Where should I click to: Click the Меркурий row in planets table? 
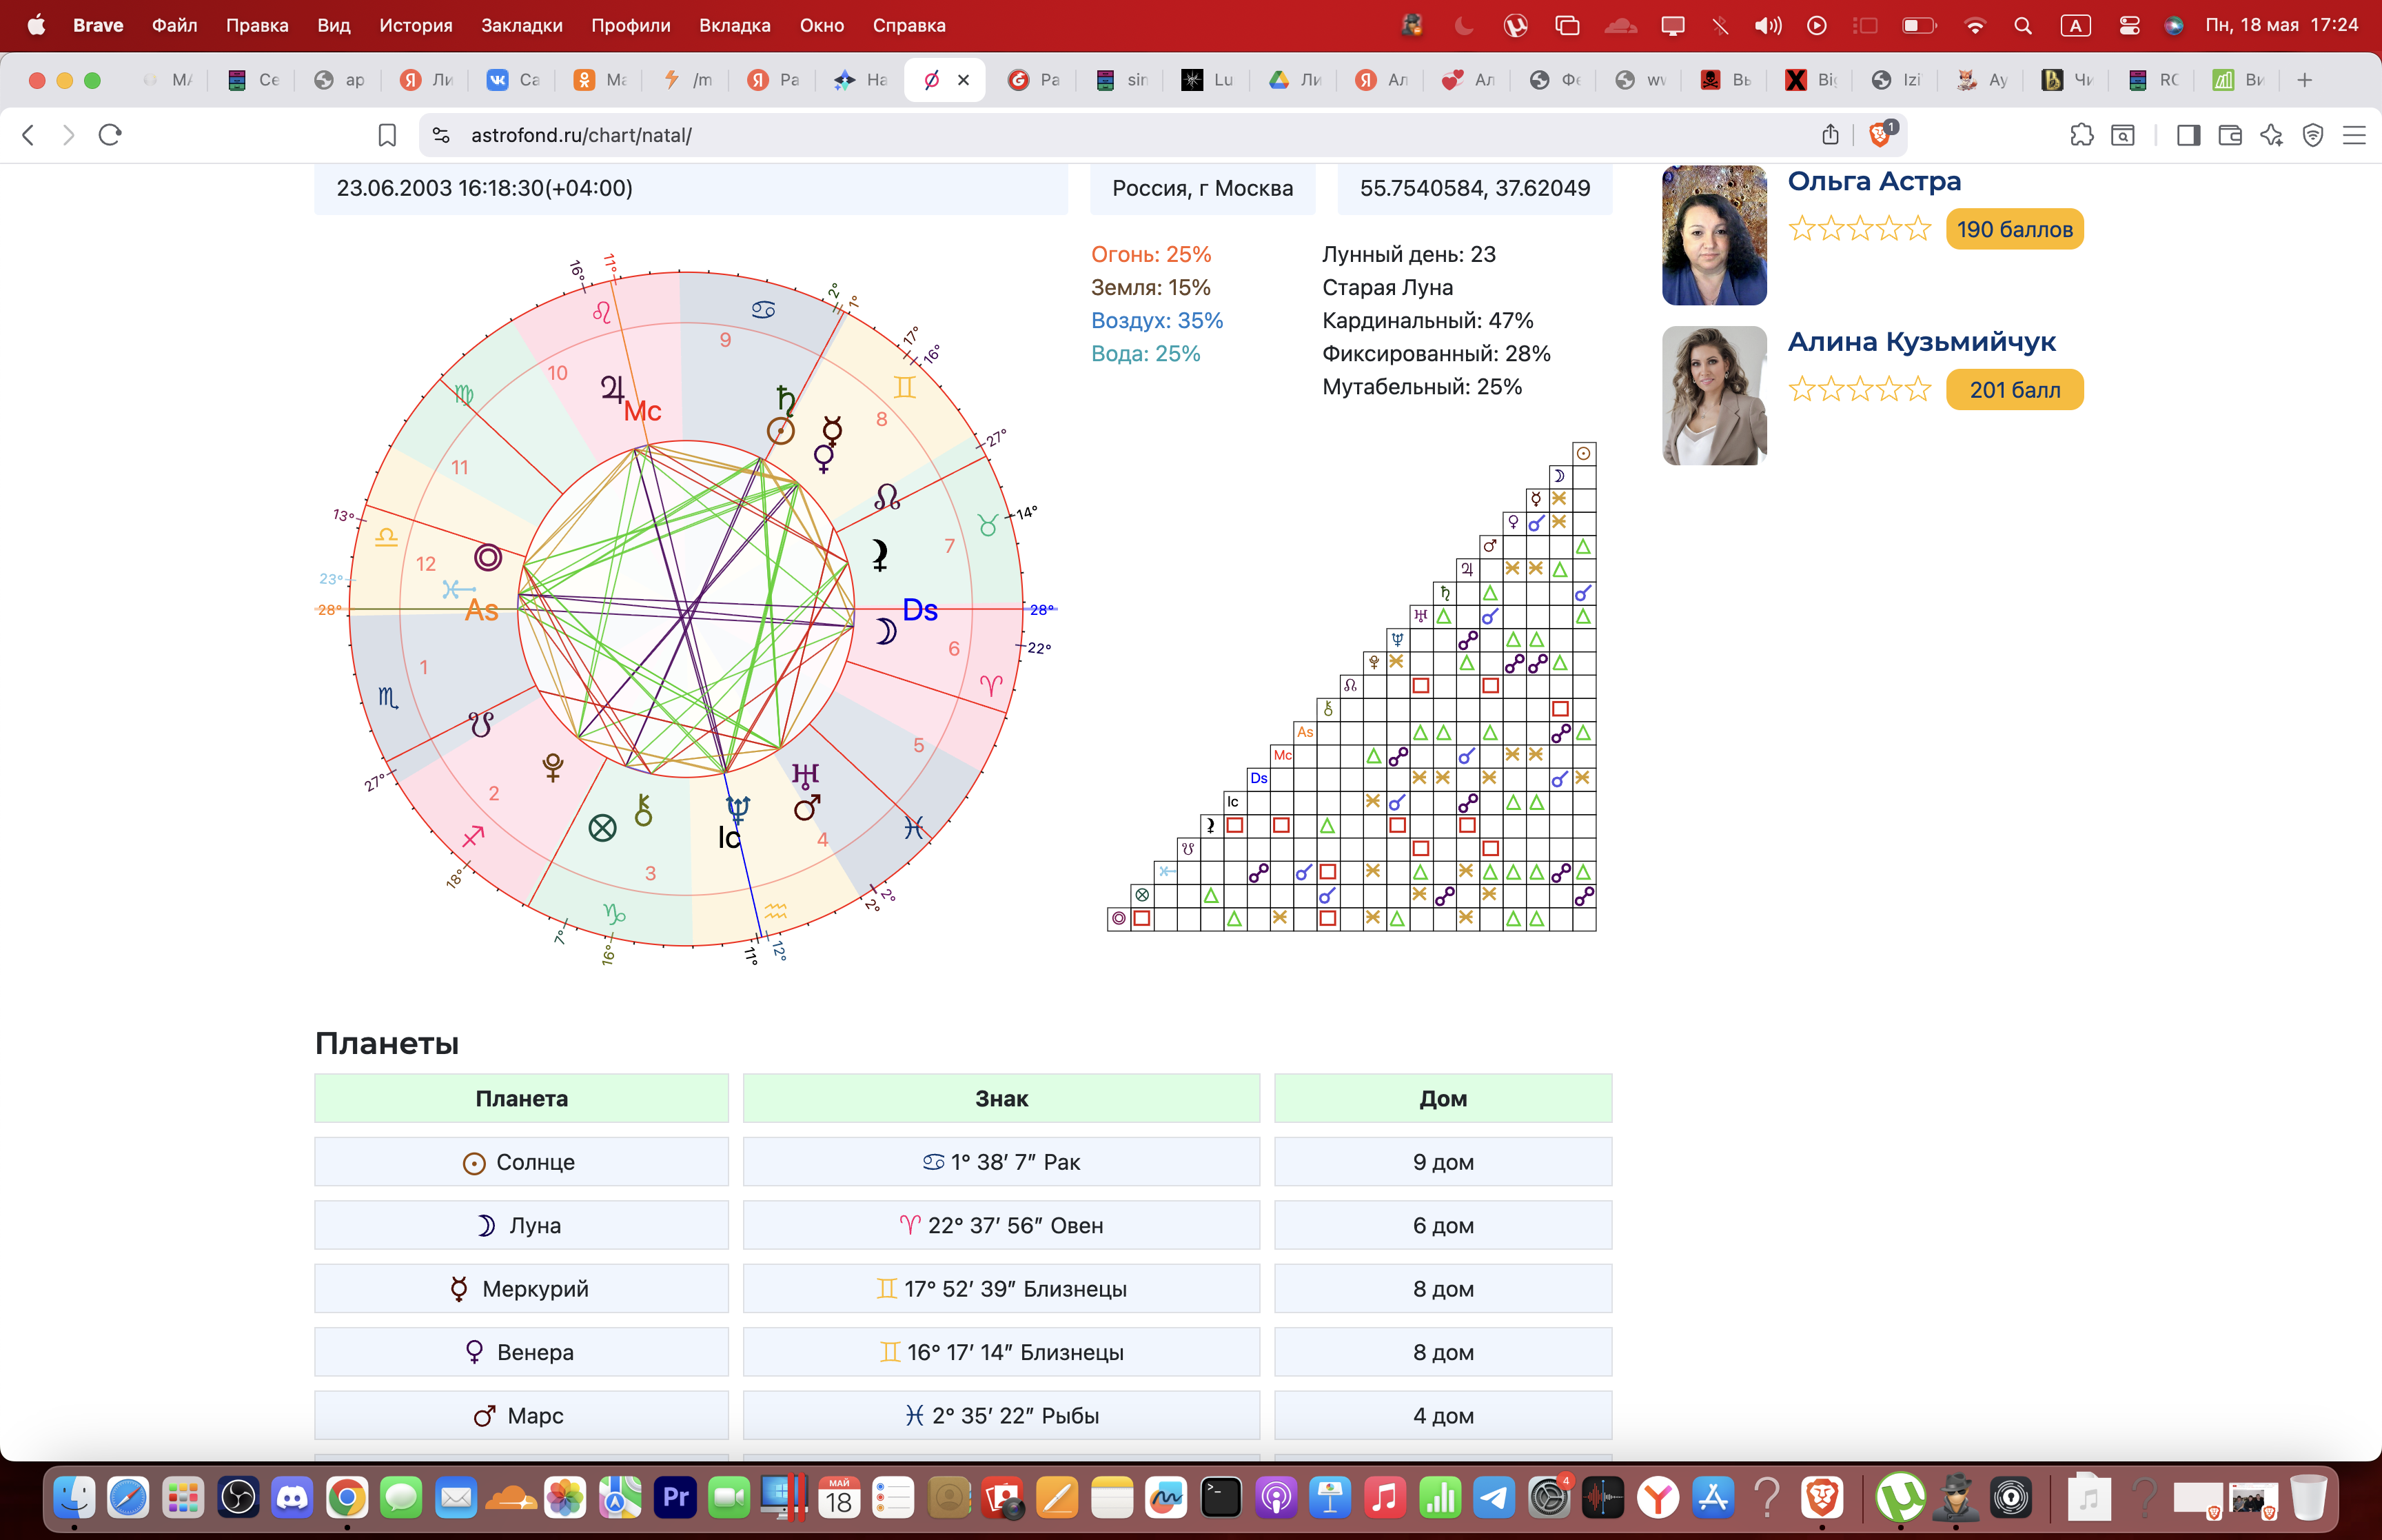(x=964, y=1289)
